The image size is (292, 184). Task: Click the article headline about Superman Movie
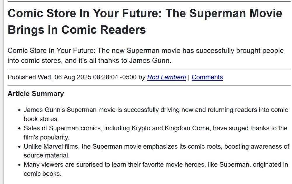(145, 21)
